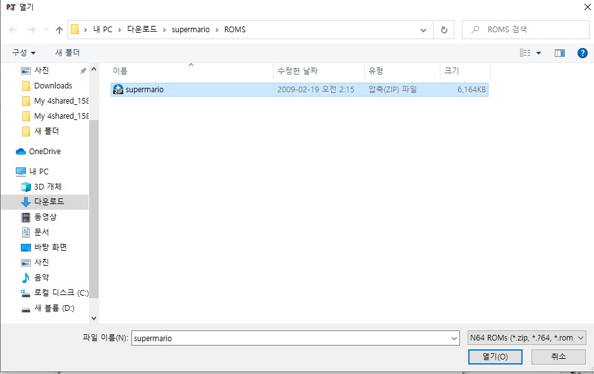594x374 pixels.
Task: Open 새 볼륨 (D:) drive
Action: [x=54, y=308]
